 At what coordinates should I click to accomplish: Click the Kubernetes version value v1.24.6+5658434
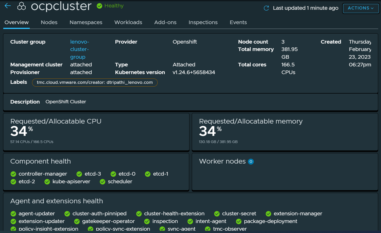(194, 72)
